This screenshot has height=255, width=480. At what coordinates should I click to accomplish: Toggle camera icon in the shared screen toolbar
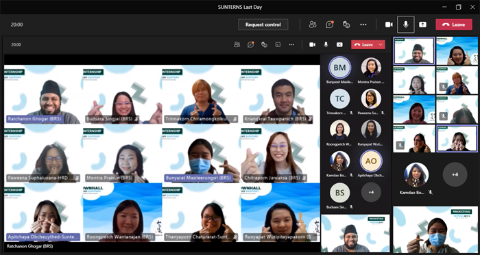[312, 44]
